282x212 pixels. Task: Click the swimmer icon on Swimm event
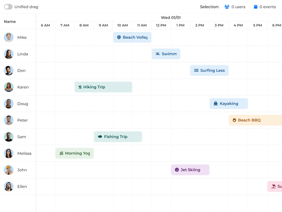[158, 54]
